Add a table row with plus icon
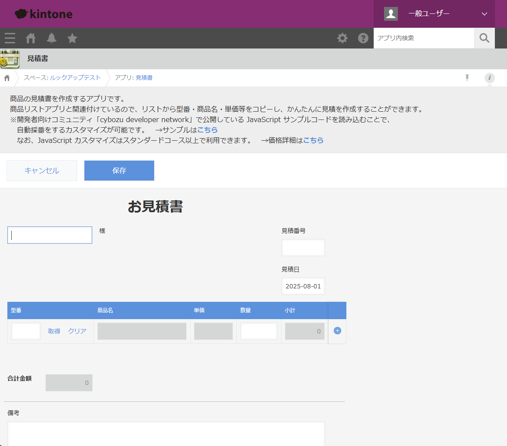Viewport: 507px width, 446px height. tap(337, 331)
